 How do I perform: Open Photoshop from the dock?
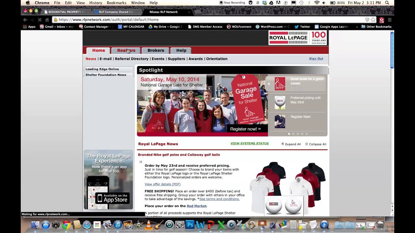(190, 225)
